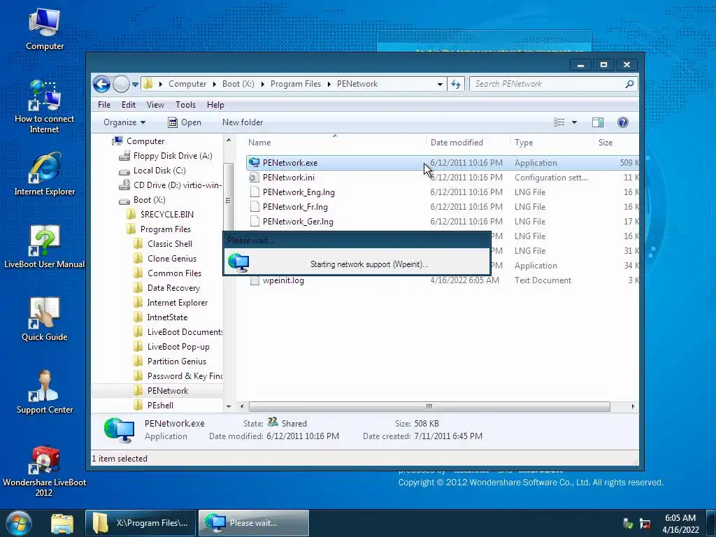Open the Help menu
716x537 pixels.
point(215,105)
